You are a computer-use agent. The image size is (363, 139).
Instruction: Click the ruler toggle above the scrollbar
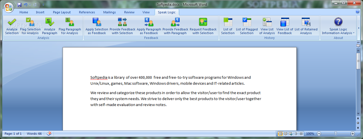coord(358,45)
